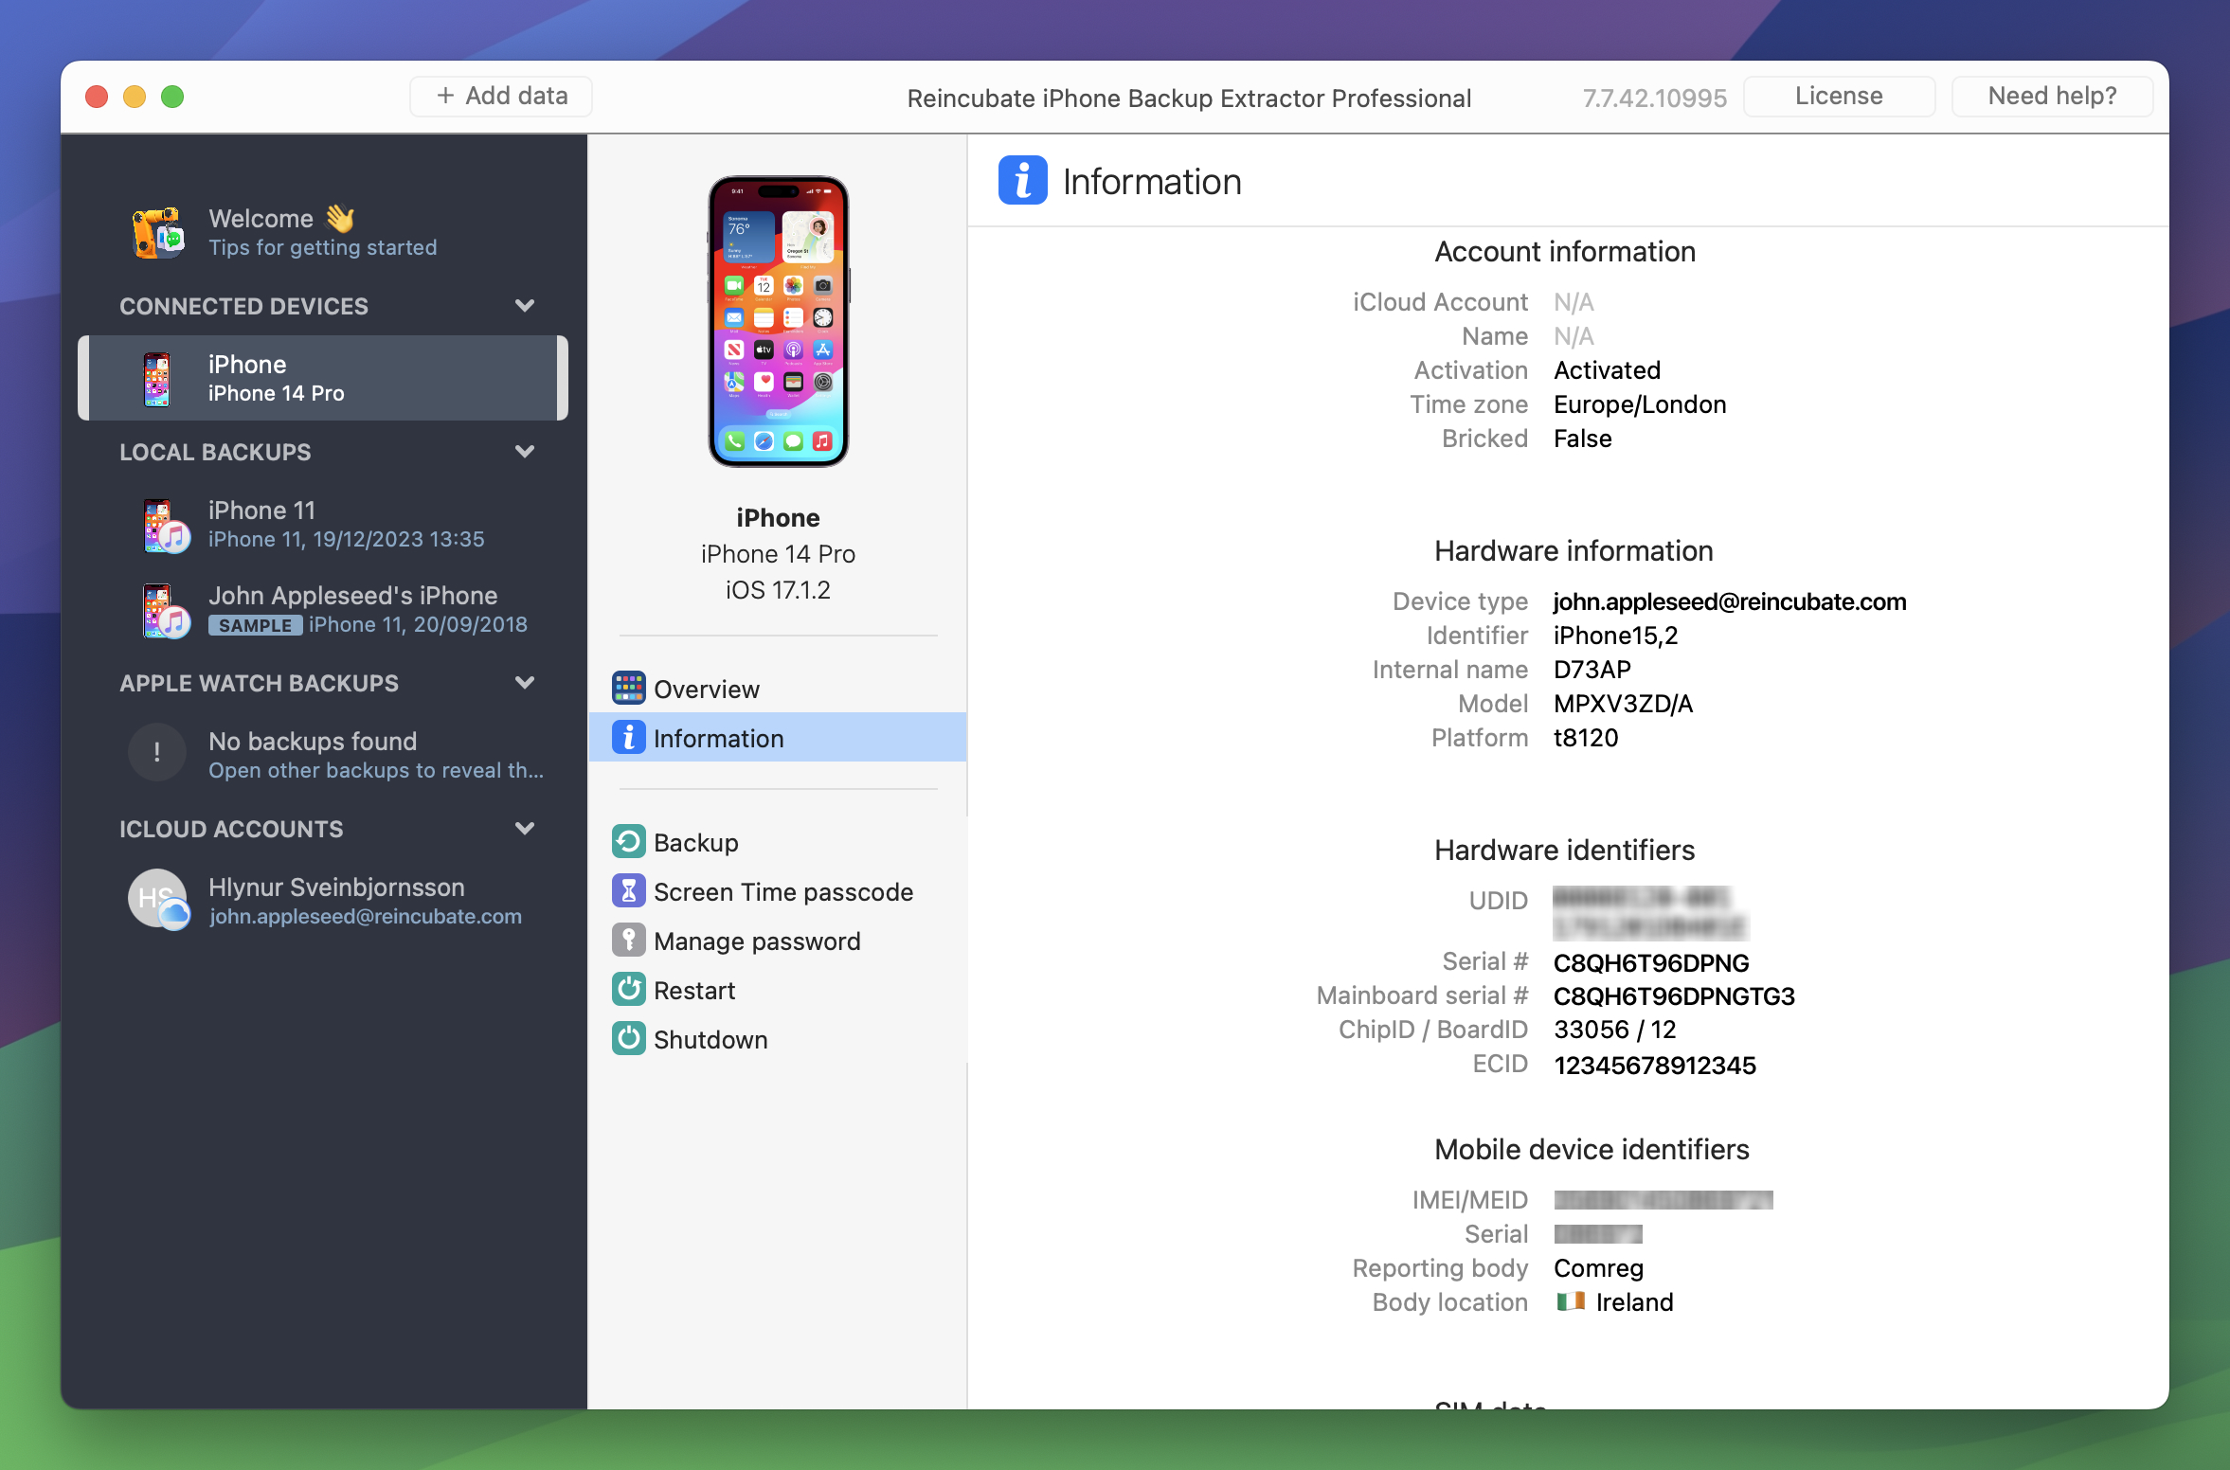
Task: Start a Backup using the backup icon
Action: click(x=628, y=841)
